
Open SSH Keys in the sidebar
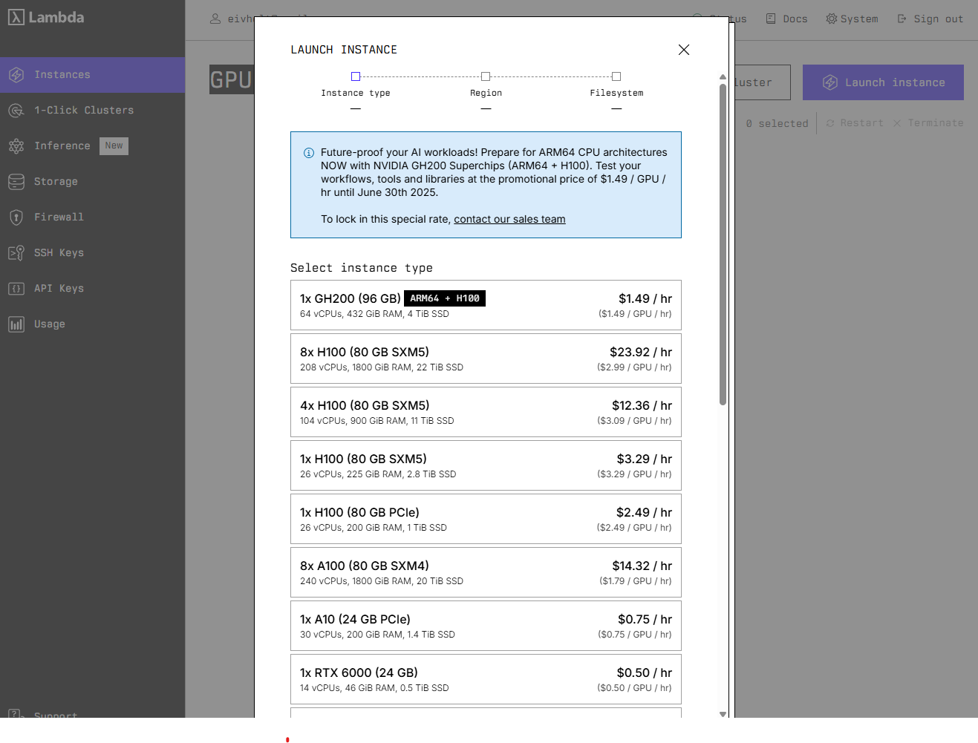click(x=92, y=253)
